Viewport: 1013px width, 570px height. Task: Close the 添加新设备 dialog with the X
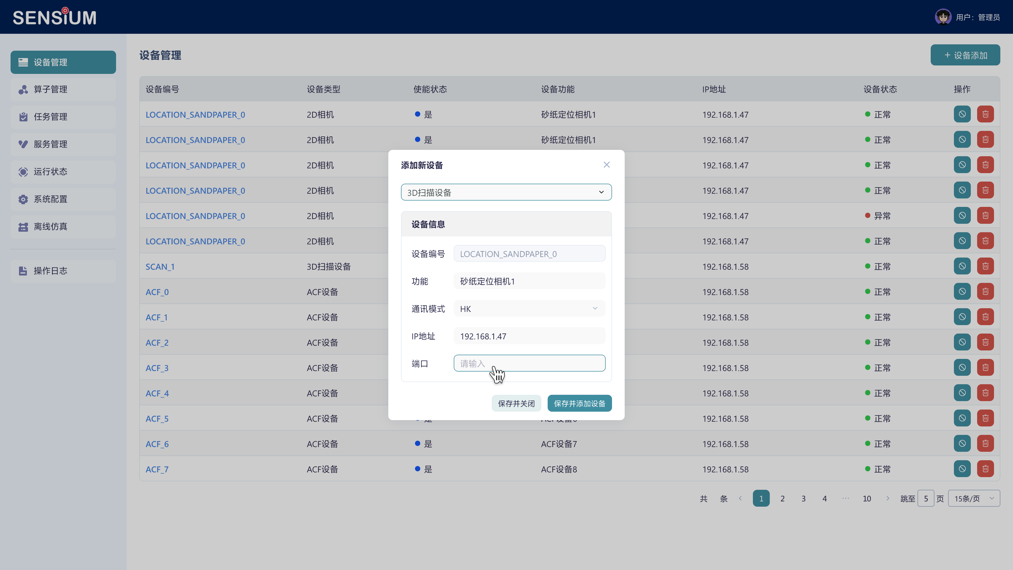tap(606, 165)
